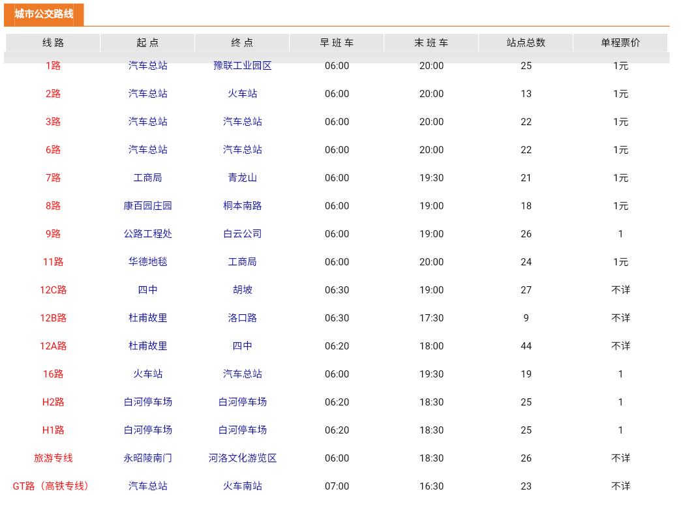Open the 火车站 station link
The image size is (681, 515).
pyautogui.click(x=242, y=94)
